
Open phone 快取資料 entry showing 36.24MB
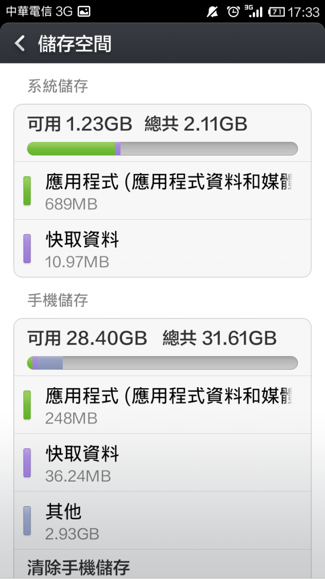point(162,462)
